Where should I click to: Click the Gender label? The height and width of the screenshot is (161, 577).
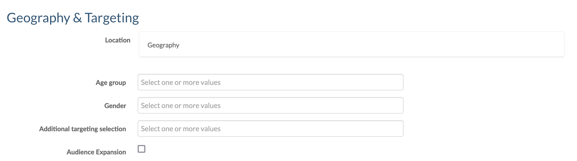pos(115,106)
